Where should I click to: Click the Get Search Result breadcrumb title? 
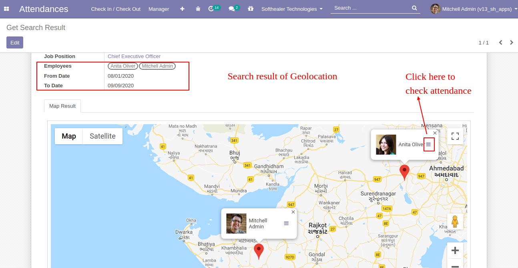pyautogui.click(x=36, y=28)
